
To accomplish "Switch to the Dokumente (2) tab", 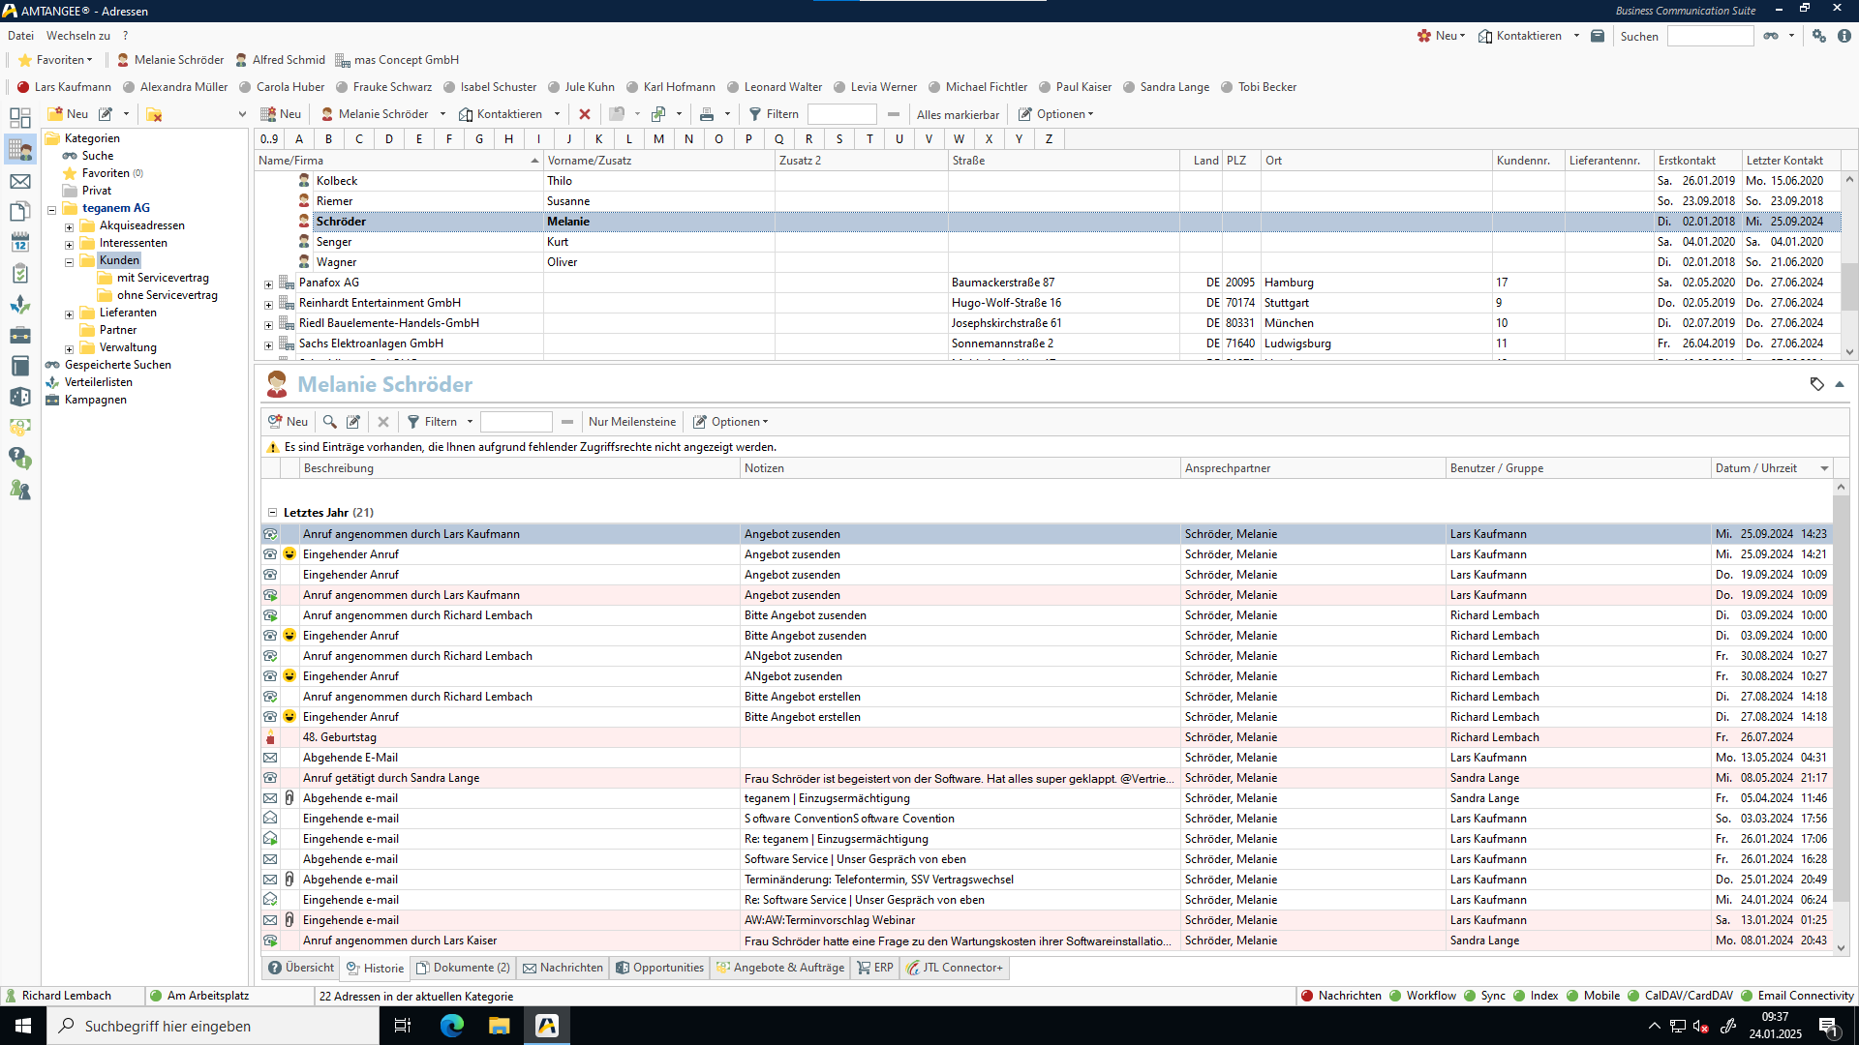I will click(x=463, y=968).
